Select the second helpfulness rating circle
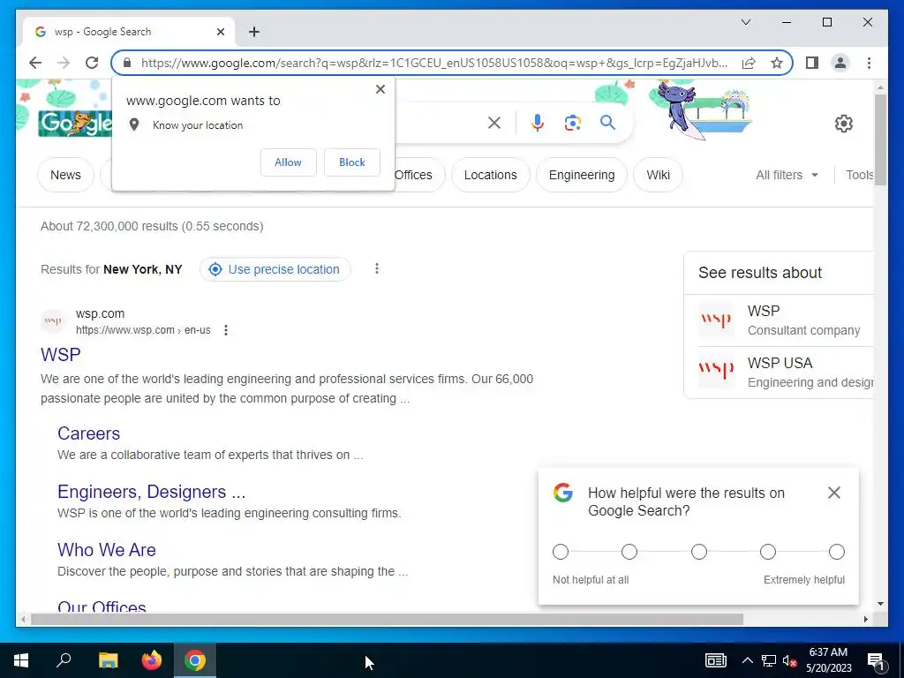Viewport: 904px width, 678px height. [x=629, y=552]
